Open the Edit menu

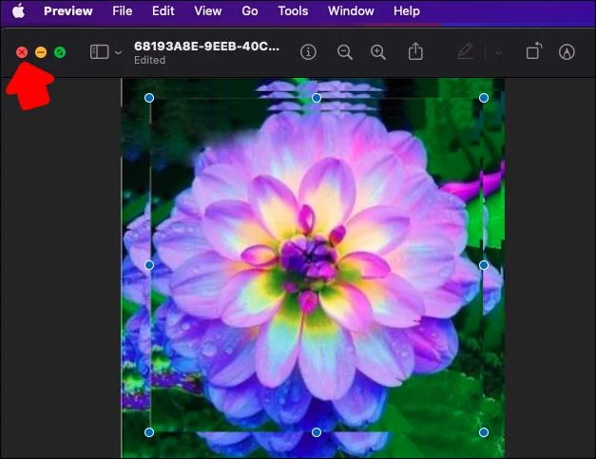coord(163,11)
